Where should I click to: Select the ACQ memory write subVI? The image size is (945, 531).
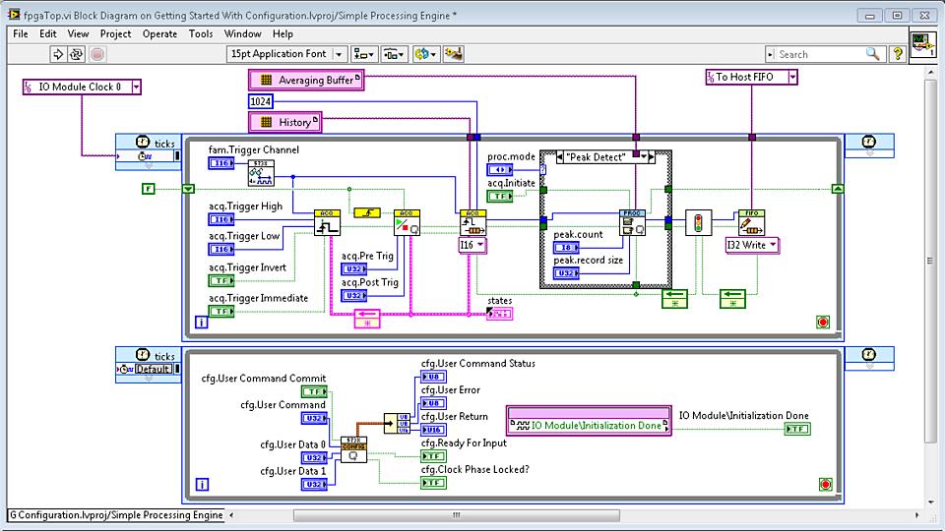(x=472, y=223)
